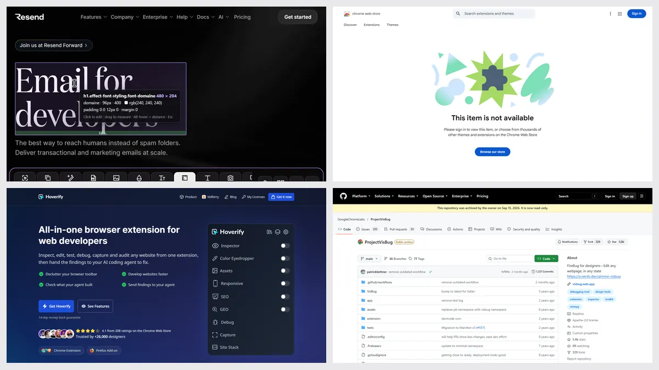Open Join us at Resend Forward link

(x=54, y=45)
